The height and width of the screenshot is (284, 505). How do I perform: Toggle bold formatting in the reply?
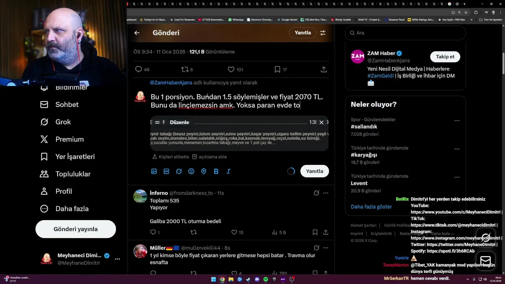click(216, 171)
